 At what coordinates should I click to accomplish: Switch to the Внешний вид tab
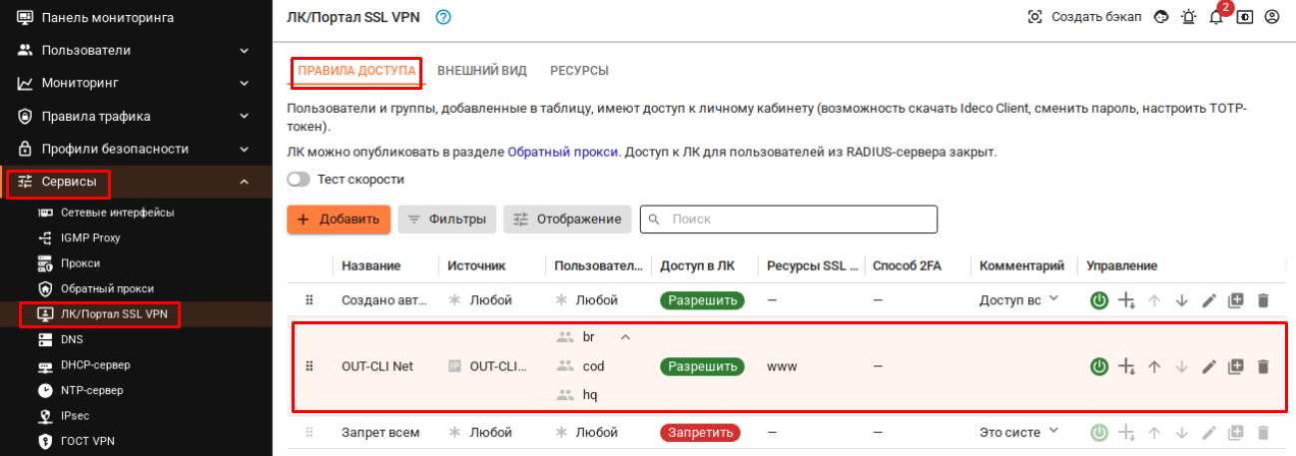coord(482,71)
